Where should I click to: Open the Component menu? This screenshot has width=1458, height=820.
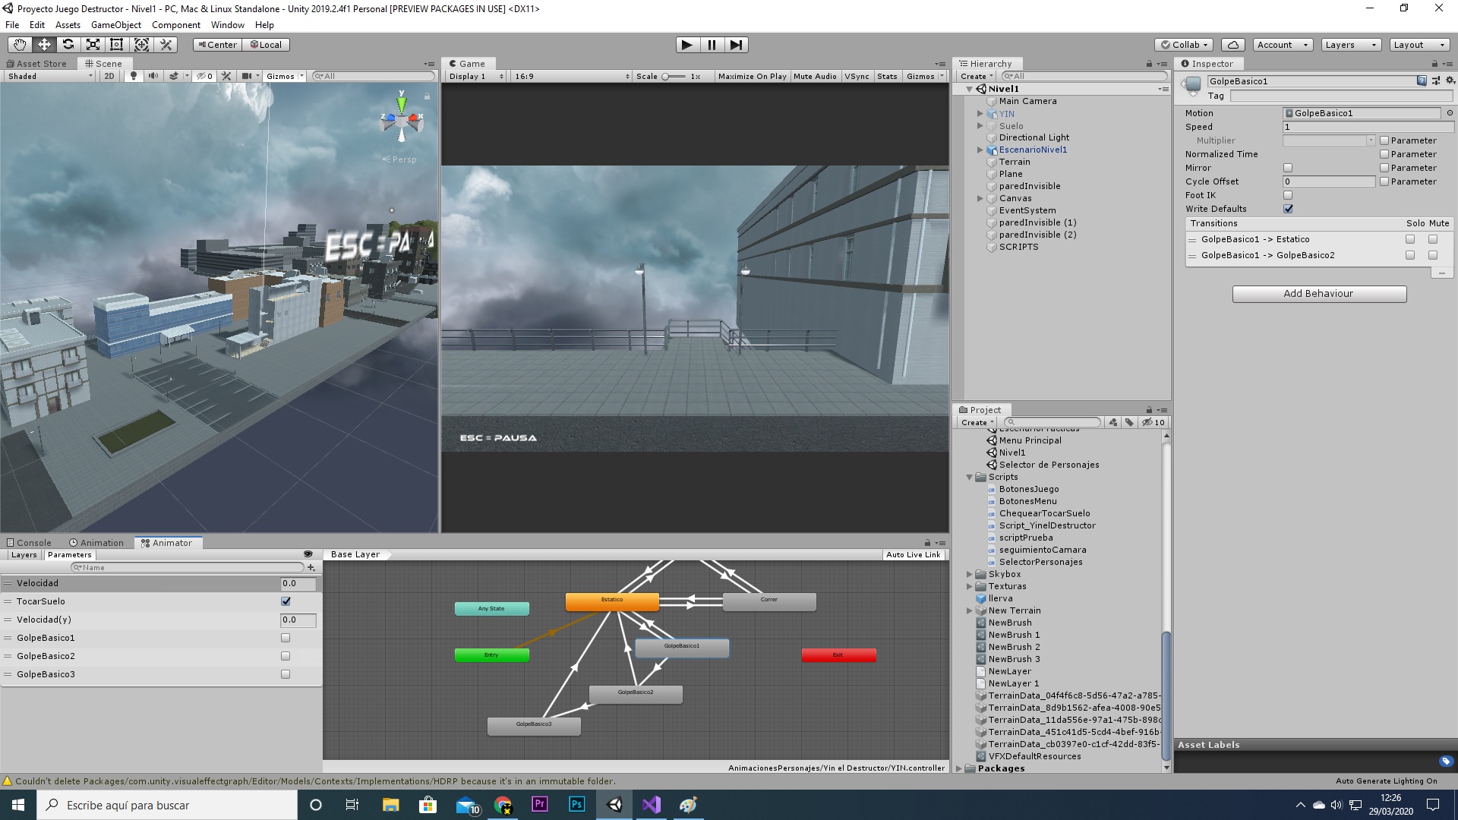click(x=176, y=25)
